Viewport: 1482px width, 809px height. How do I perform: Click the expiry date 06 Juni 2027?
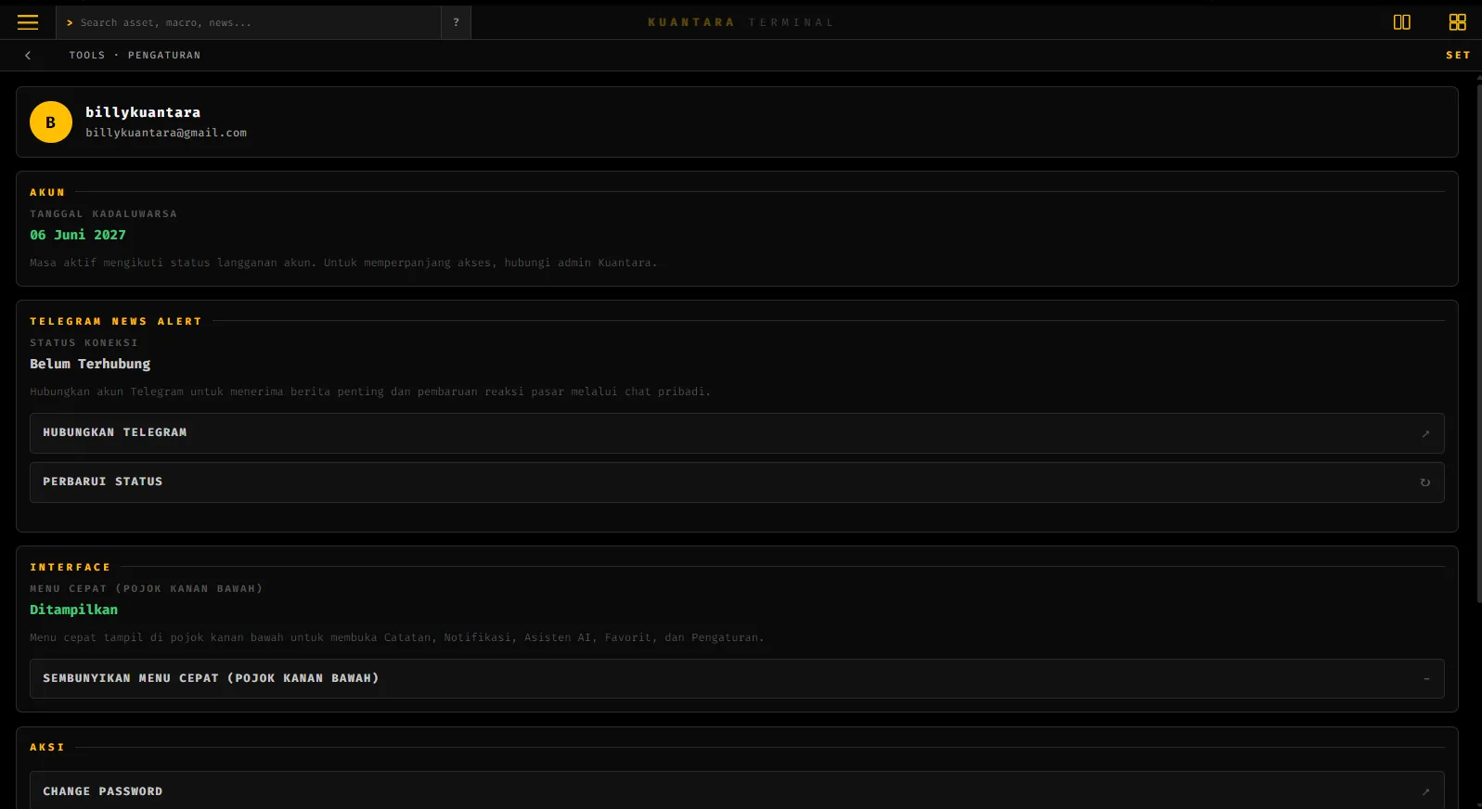78,235
